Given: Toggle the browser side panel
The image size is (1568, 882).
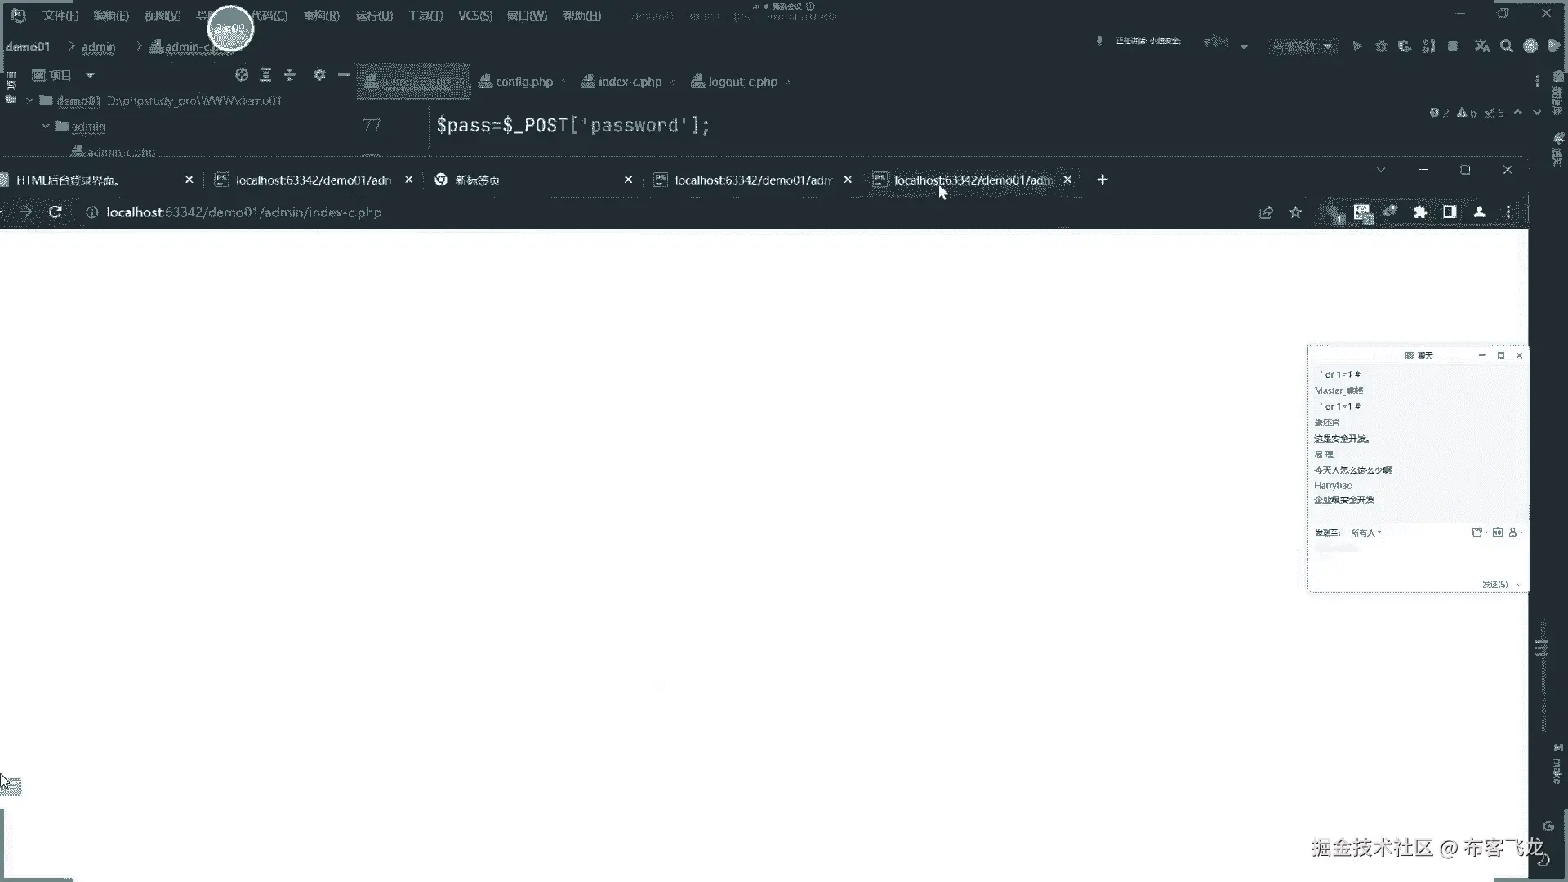Looking at the screenshot, I should tap(1450, 212).
